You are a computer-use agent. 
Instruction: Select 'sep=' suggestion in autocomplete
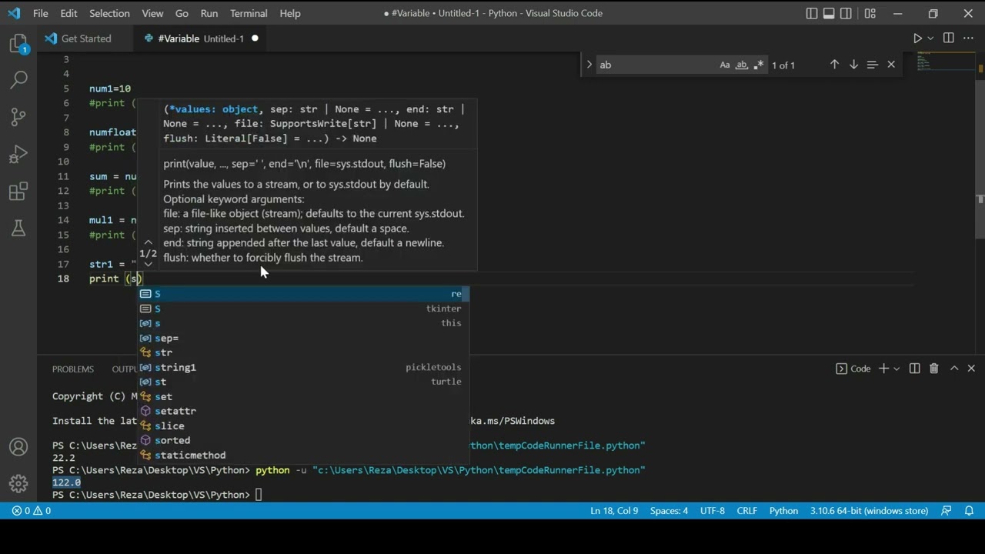pos(303,338)
